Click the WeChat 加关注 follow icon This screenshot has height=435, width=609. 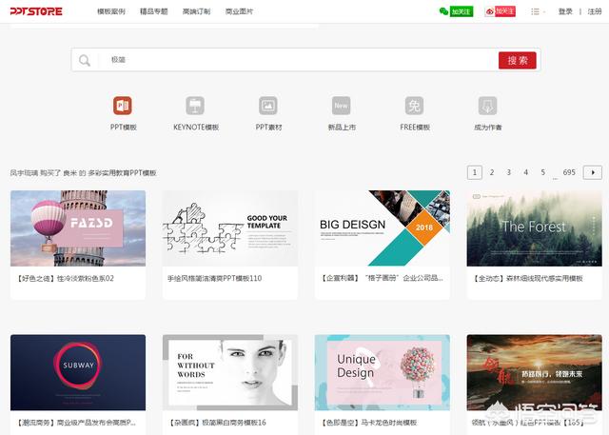(456, 11)
